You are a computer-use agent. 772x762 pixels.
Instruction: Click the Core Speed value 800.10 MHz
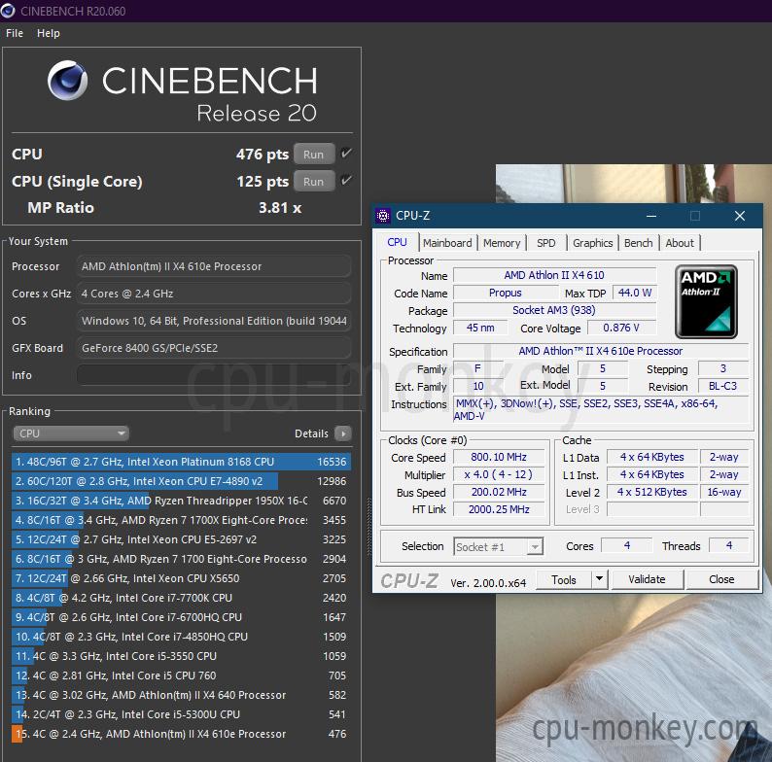pyautogui.click(x=499, y=457)
